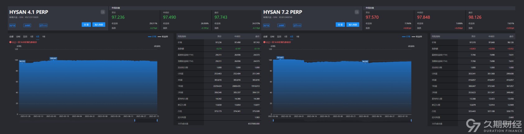This screenshot has width=524, height=134.
Task: Click the 416.857 bid cell in HYSAN 7.2 table
Action: [472, 80]
